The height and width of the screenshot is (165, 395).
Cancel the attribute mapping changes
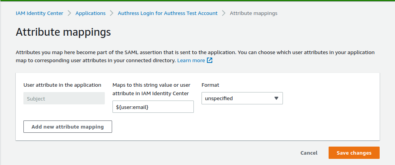tap(309, 153)
